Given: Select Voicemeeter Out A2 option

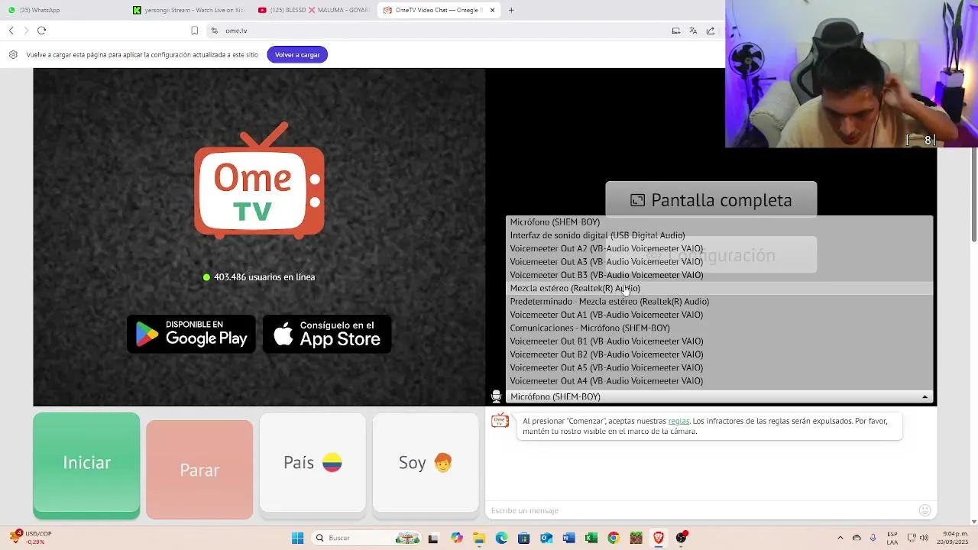Looking at the screenshot, I should [x=720, y=248].
